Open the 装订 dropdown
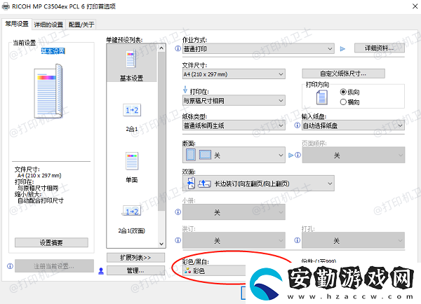Image resolution: width=421 pixels, height=304 pixels. [x=234, y=240]
